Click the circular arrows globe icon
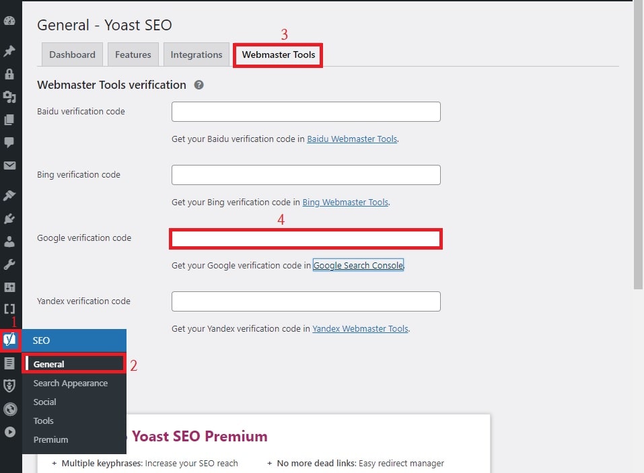 click(10, 409)
